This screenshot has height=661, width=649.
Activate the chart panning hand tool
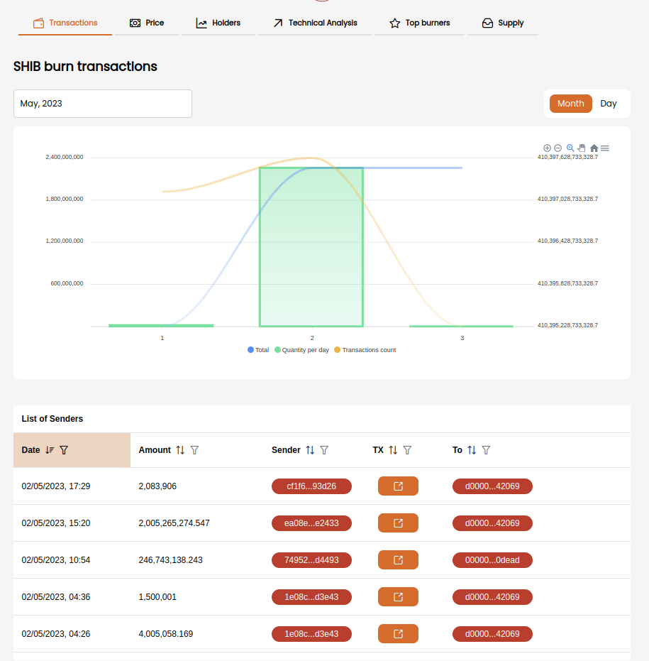pos(582,148)
